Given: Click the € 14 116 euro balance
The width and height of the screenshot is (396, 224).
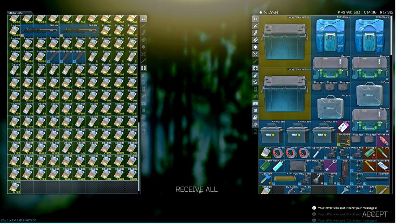Looking at the screenshot, I should [x=370, y=12].
